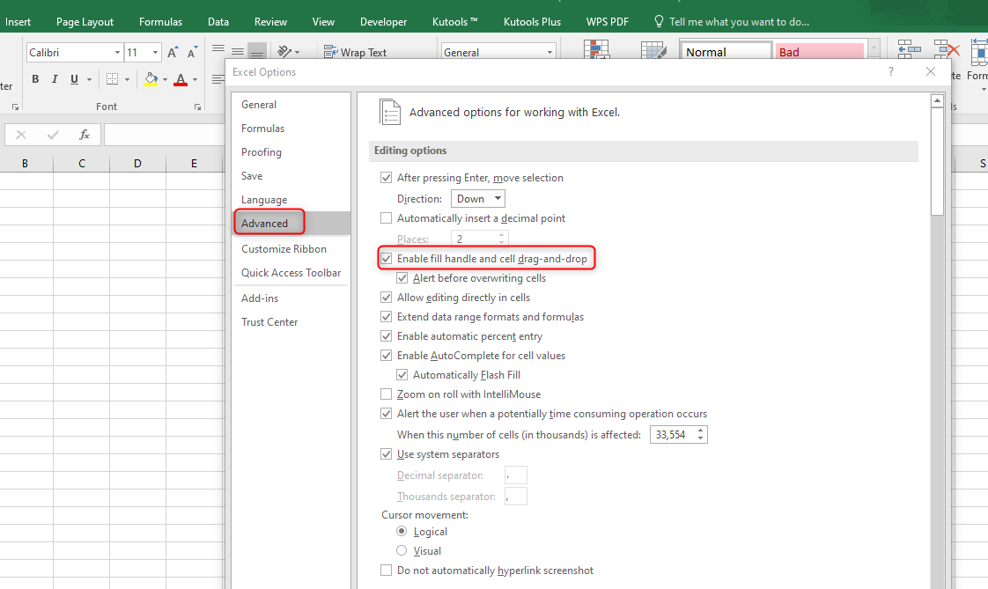The image size is (988, 589).
Task: Click the Insert Function fx icon
Action: pos(85,134)
